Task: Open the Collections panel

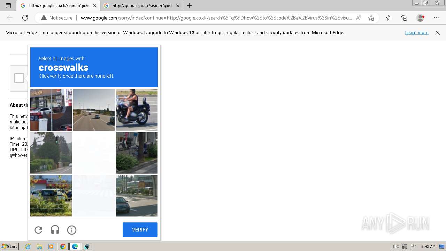Action: click(404, 18)
